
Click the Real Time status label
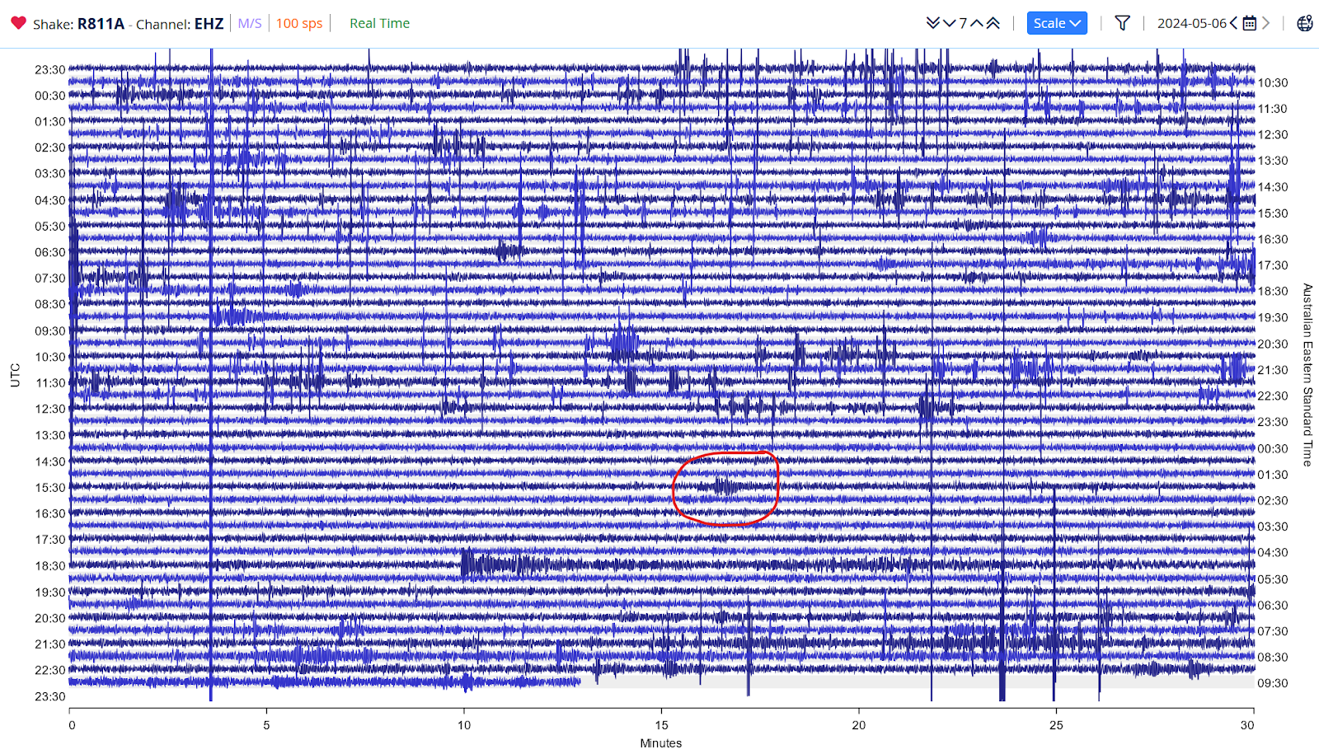[x=379, y=23]
